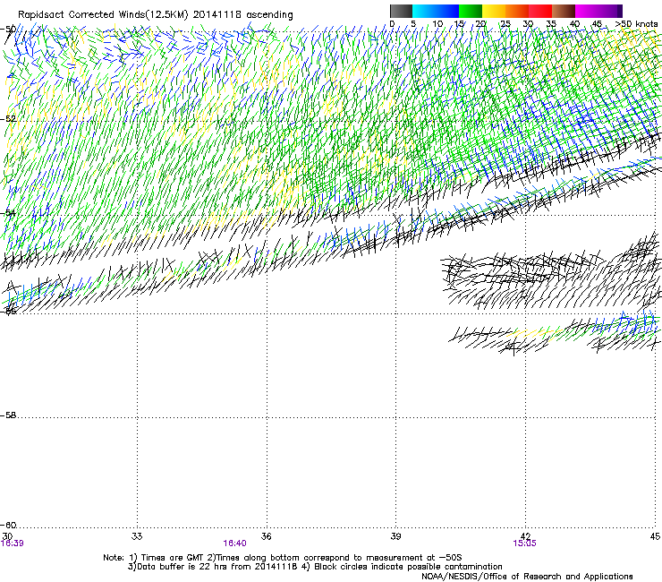Click the brown 35-40 knots legend swatch

[x=564, y=11]
